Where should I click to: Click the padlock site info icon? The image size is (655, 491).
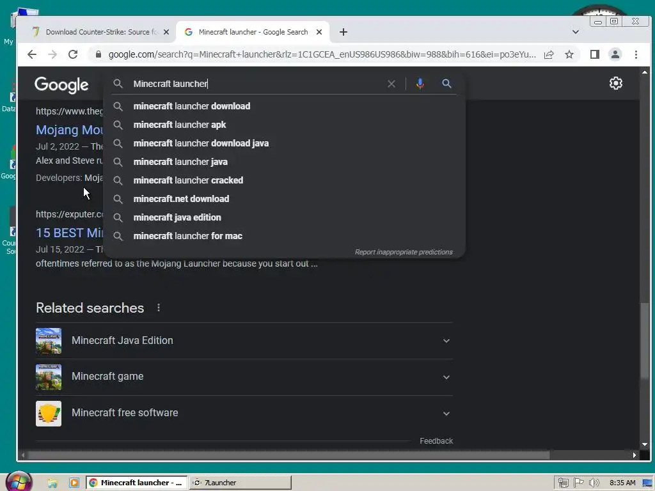99,54
